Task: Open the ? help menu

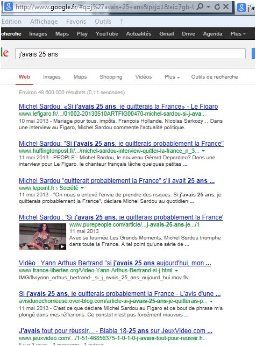Action: (121, 22)
